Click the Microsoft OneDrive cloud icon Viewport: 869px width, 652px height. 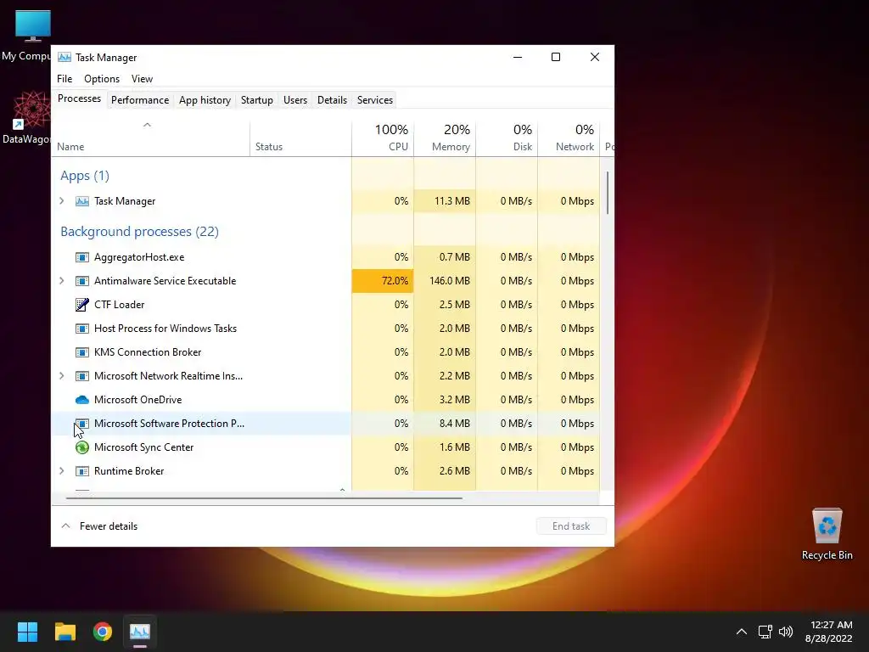coord(82,400)
